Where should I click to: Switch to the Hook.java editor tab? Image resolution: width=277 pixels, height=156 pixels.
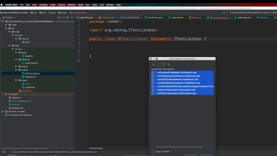click(x=264, y=17)
